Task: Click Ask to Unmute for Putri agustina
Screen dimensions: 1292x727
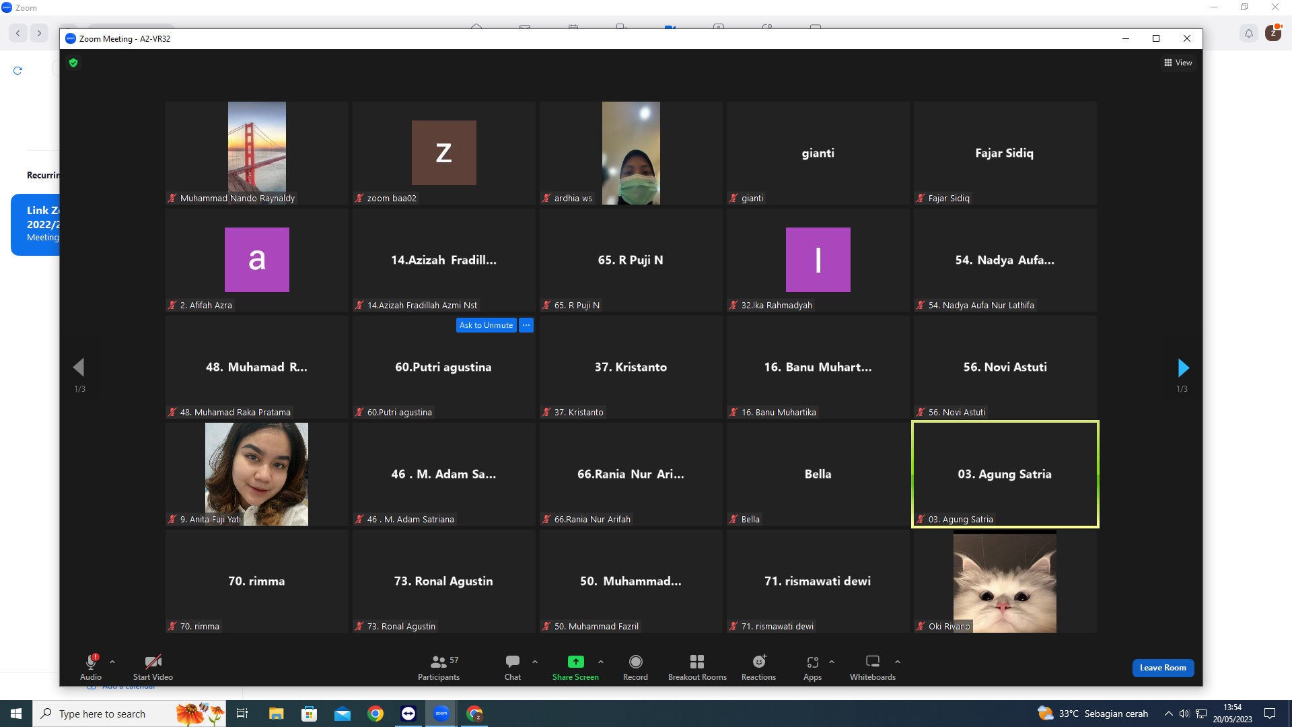Action: click(486, 325)
